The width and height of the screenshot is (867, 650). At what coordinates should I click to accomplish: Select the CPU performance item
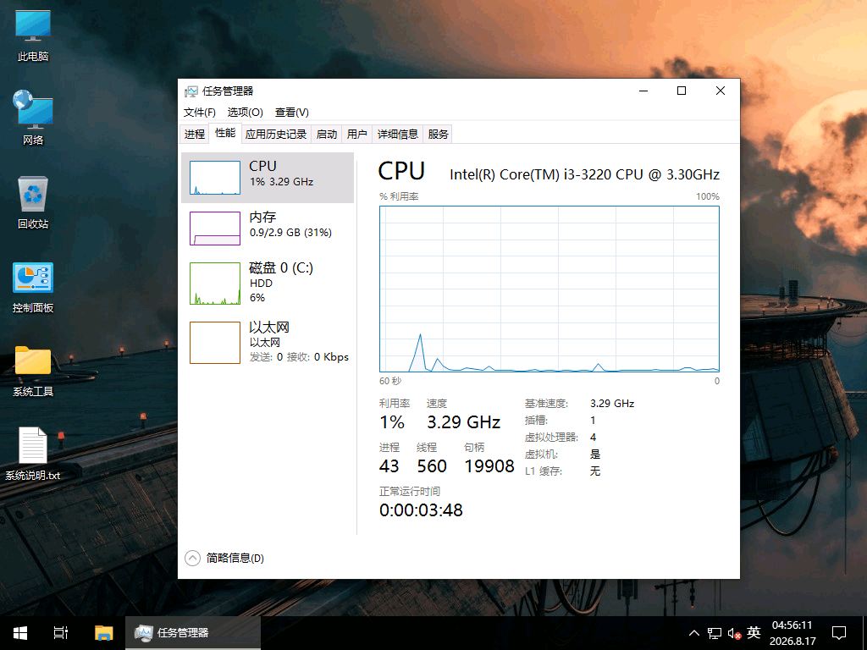(x=268, y=178)
